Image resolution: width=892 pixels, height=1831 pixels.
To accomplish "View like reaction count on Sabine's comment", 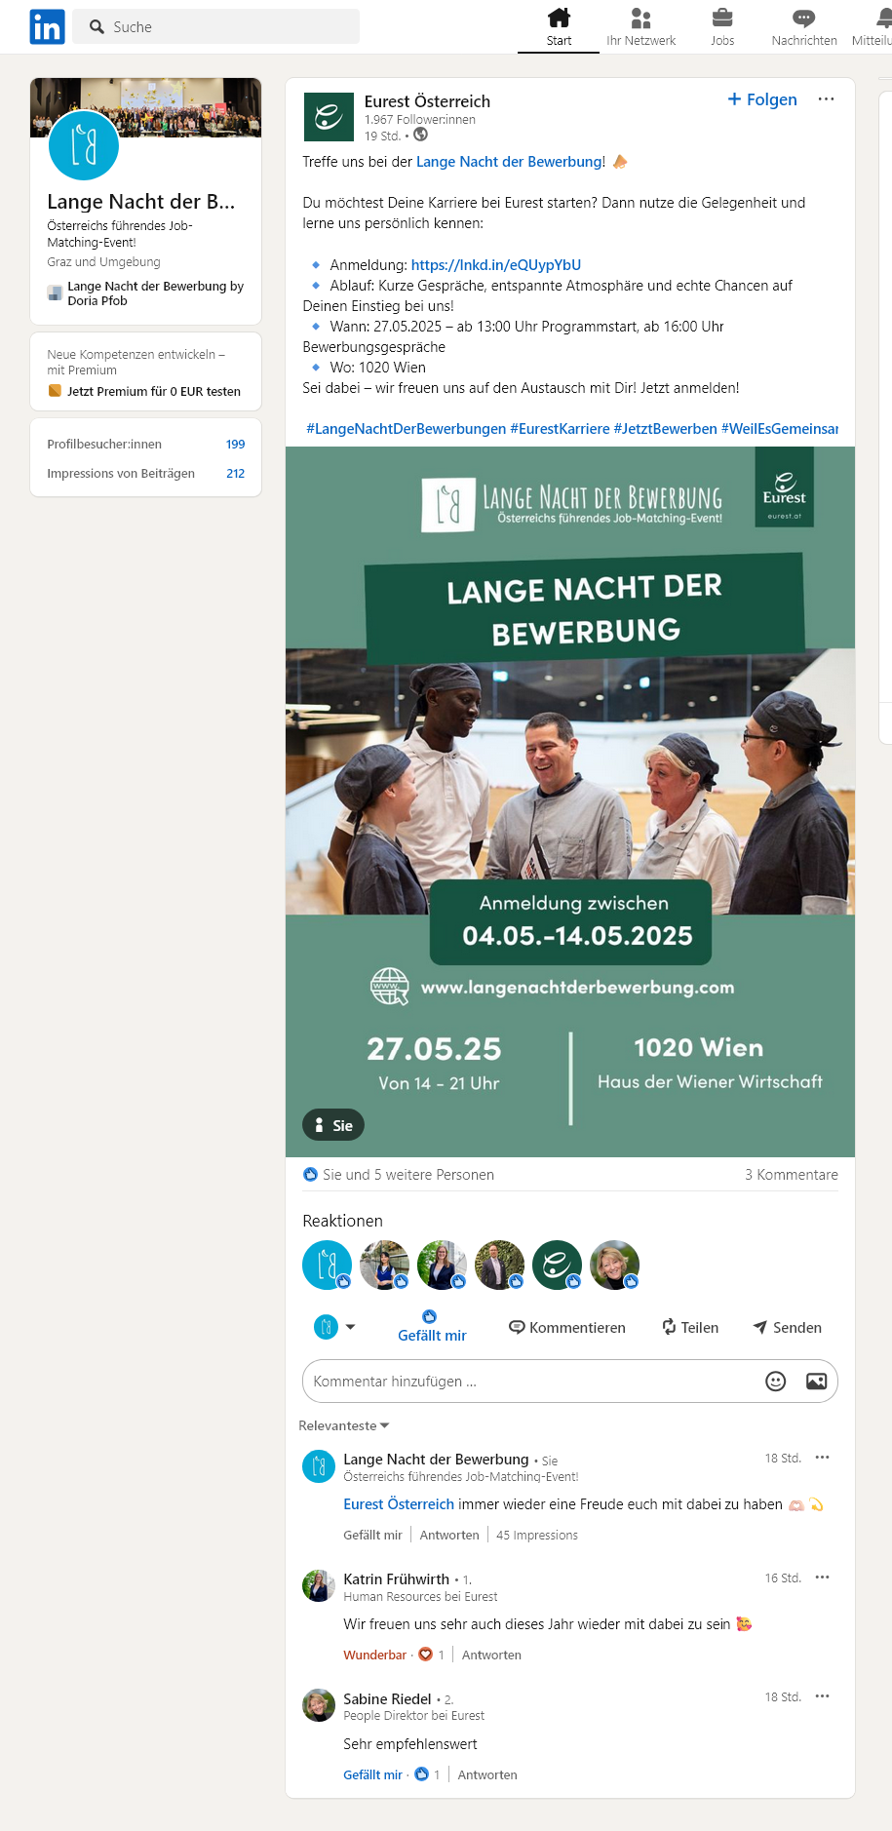I will (427, 1775).
